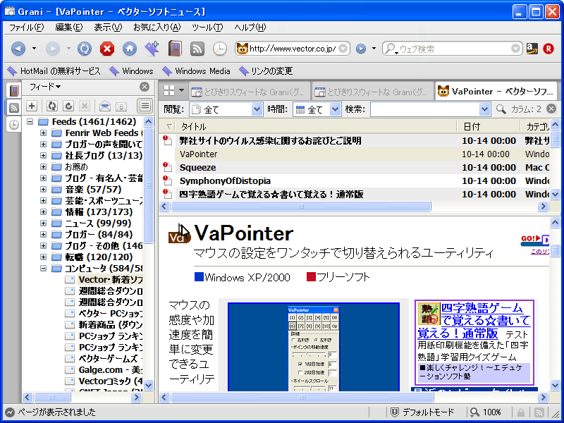564x423 pixels.
Task: Open the お気に入り(A) menu
Action: pyautogui.click(x=157, y=27)
